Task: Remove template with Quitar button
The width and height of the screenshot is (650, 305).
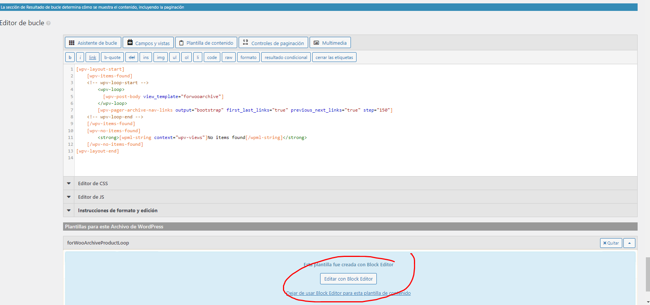Action: point(611,243)
